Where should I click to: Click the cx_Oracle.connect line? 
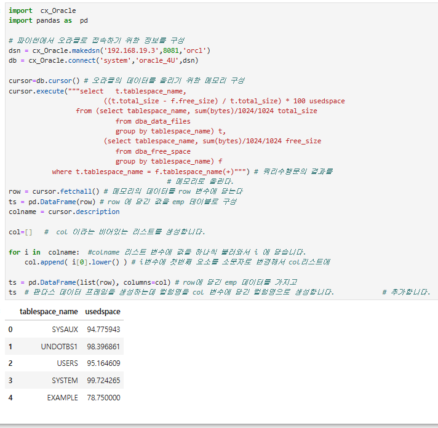[x=103, y=61]
